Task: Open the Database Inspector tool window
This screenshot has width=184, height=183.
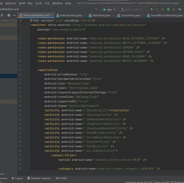Action: 39,178
